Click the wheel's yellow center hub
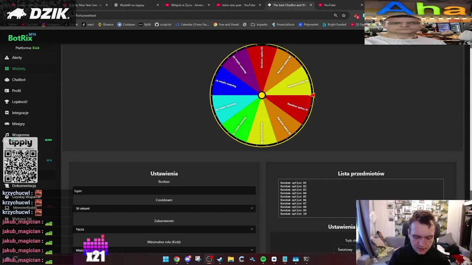Viewport: 472px width, 265px height. [x=261, y=95]
